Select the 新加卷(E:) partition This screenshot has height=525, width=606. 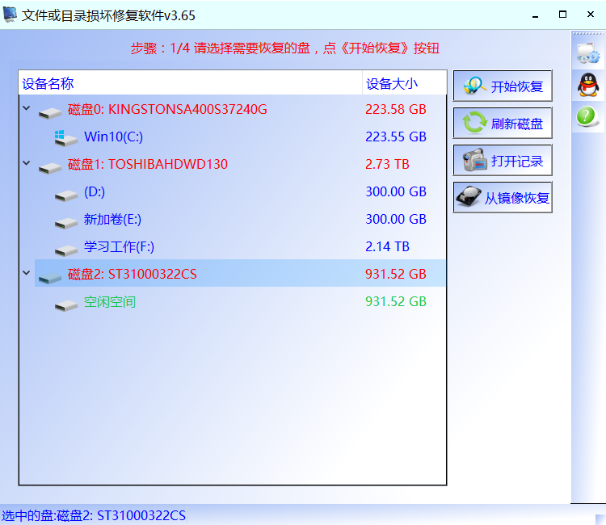tap(112, 219)
